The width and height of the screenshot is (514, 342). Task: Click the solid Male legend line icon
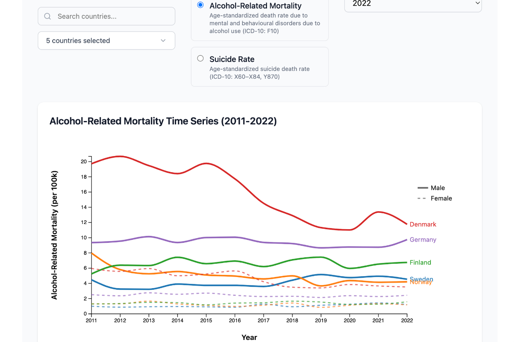423,188
